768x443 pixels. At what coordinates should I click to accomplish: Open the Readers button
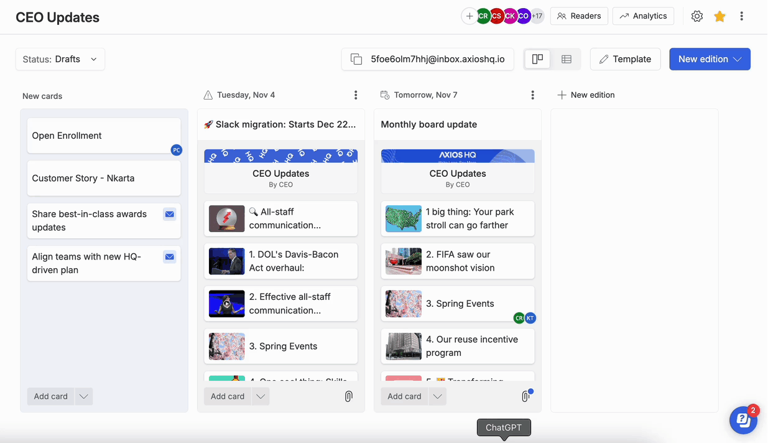coord(579,16)
